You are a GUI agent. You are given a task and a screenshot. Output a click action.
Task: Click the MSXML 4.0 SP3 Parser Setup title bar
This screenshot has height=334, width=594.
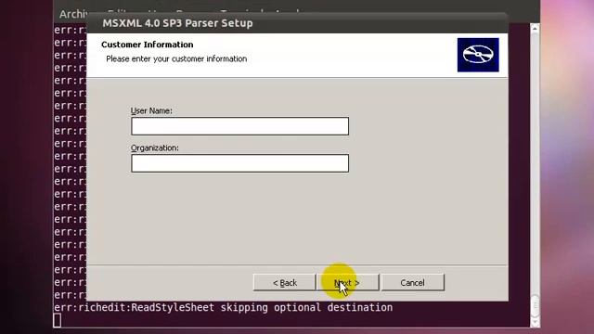point(297,23)
